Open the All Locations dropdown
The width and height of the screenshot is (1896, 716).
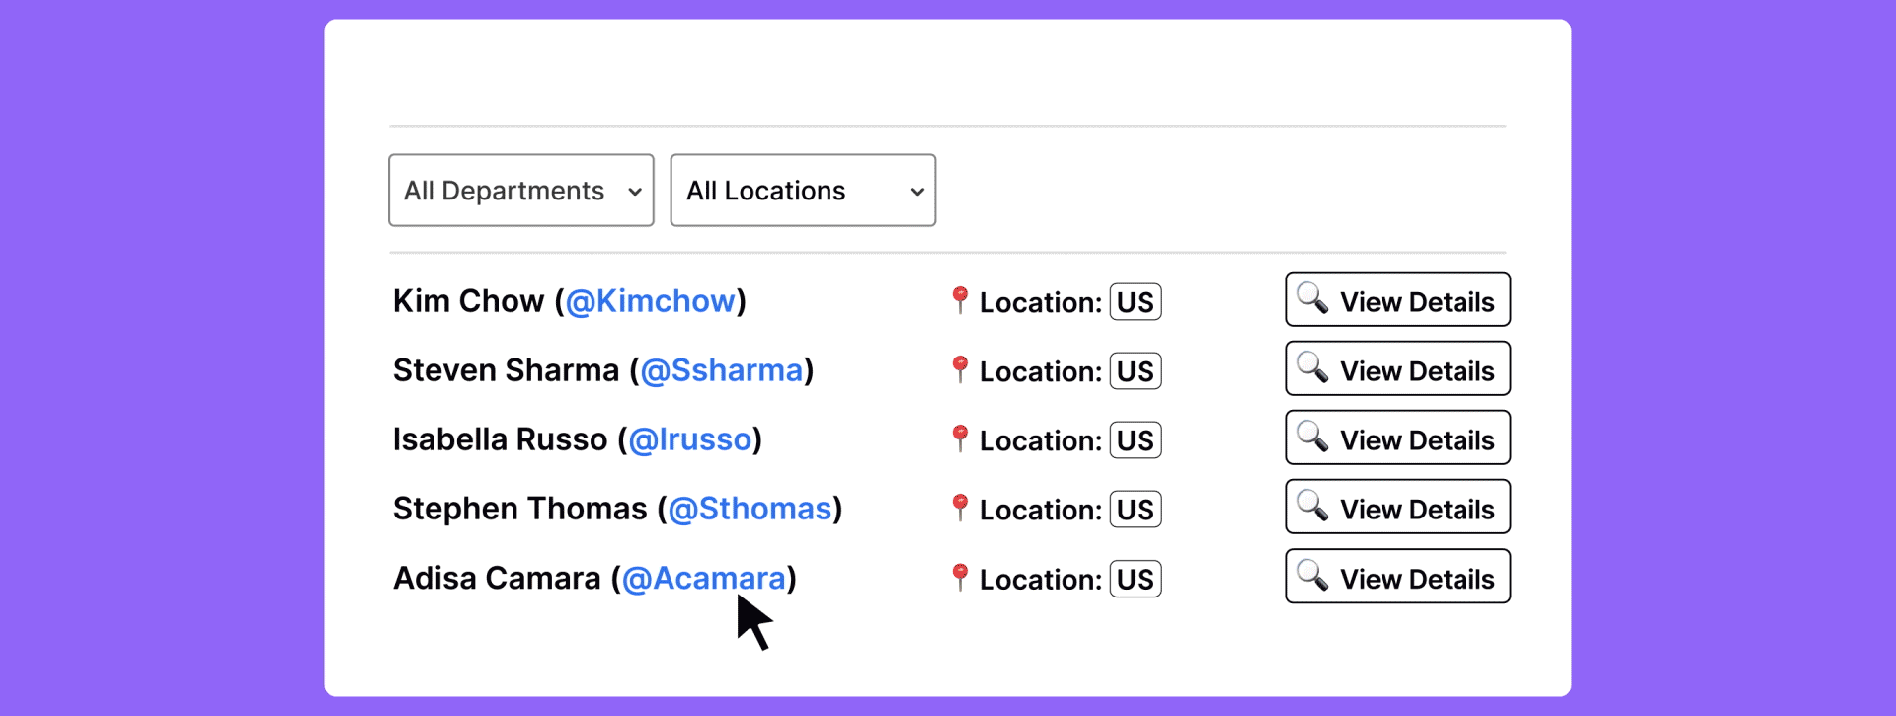pos(802,190)
